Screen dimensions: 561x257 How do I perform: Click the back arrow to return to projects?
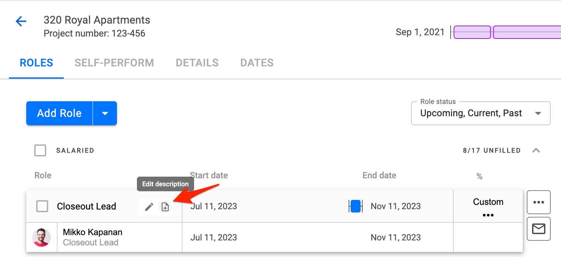coord(21,21)
